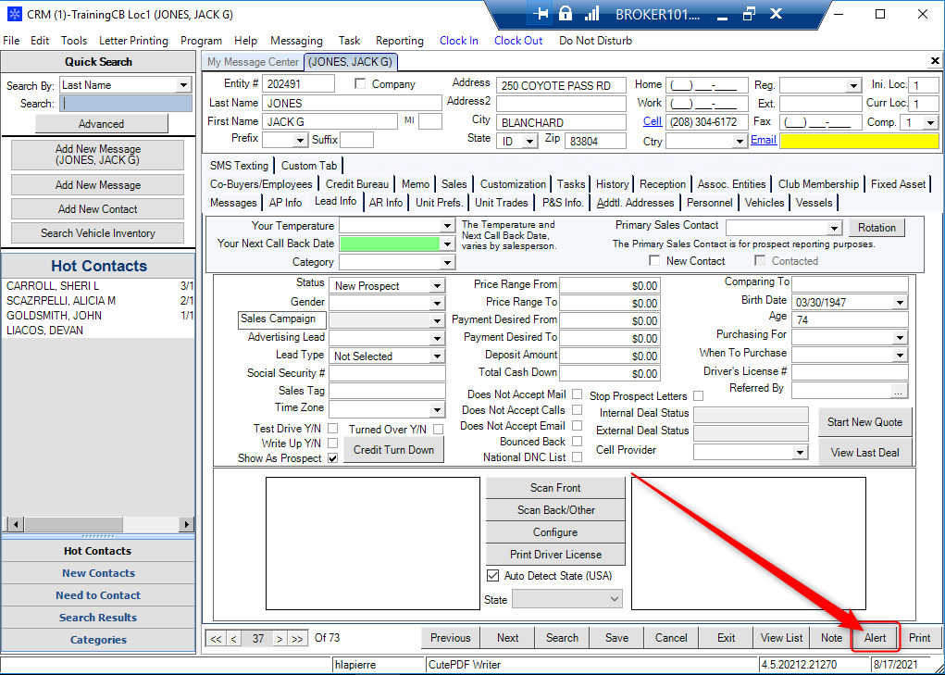Open the SMS Texting tab
This screenshot has width=945, height=675.
point(239,165)
